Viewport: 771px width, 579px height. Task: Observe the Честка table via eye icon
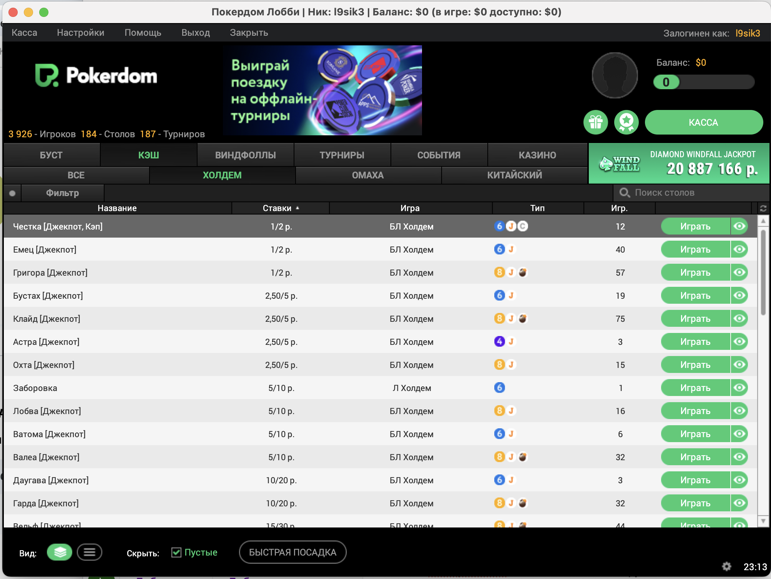[x=739, y=226]
